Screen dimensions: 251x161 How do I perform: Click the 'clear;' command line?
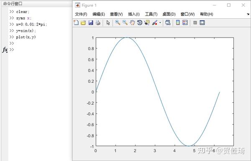click(23, 12)
